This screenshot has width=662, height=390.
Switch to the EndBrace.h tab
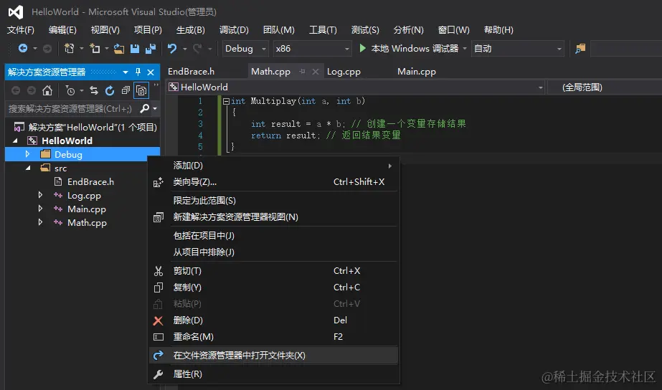tap(191, 72)
